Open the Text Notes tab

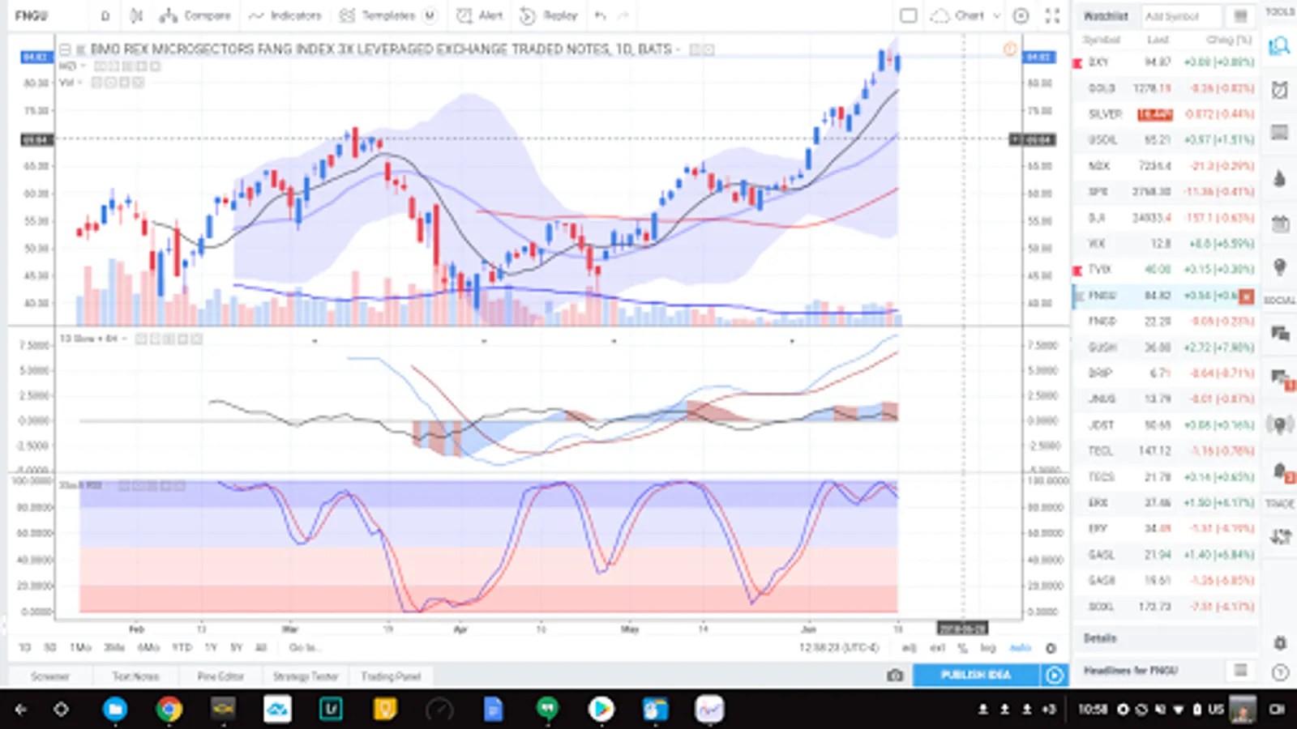[135, 676]
